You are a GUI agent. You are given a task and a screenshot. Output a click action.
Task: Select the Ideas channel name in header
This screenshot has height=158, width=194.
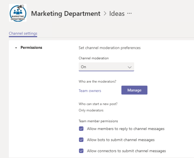pos(117,14)
